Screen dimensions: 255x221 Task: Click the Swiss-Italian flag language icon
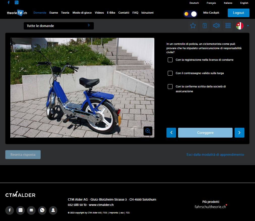[x=240, y=26]
